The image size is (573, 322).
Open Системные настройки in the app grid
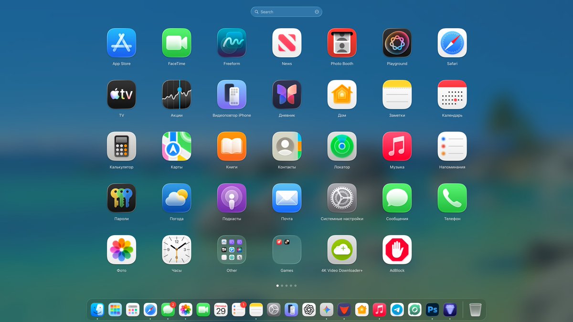tap(342, 198)
